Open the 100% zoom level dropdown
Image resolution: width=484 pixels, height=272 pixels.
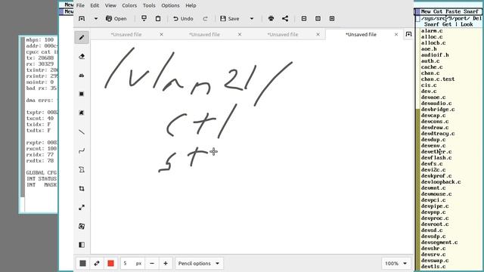pyautogui.click(x=396, y=264)
